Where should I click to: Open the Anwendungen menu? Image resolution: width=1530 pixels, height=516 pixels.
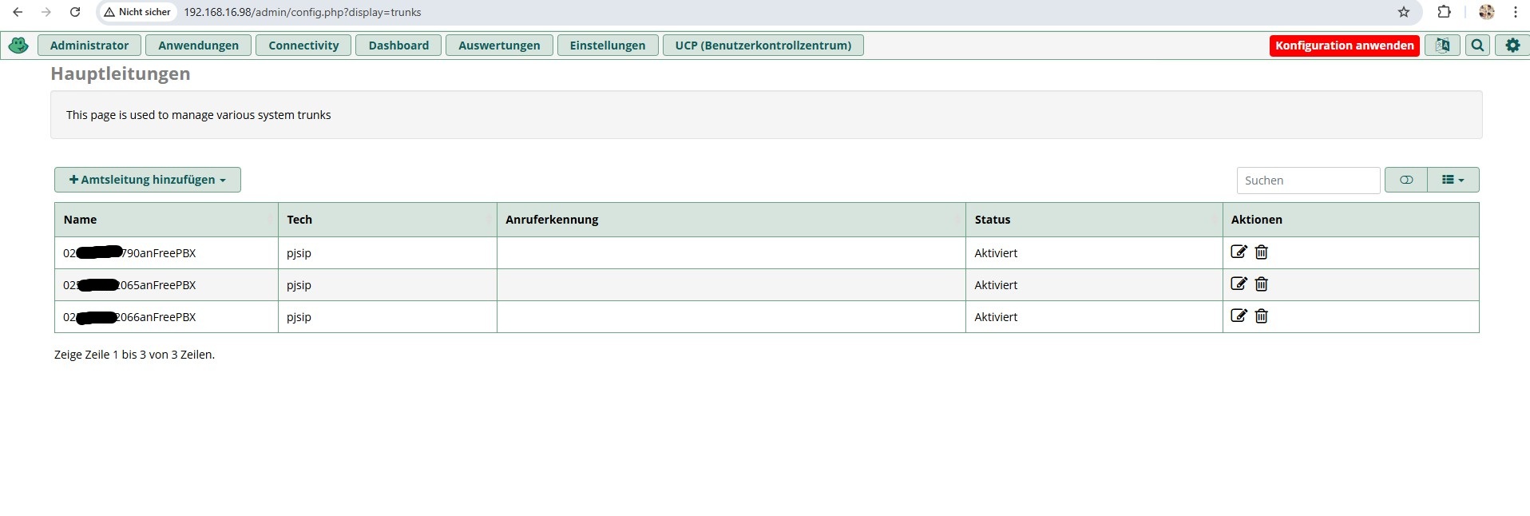pos(198,46)
